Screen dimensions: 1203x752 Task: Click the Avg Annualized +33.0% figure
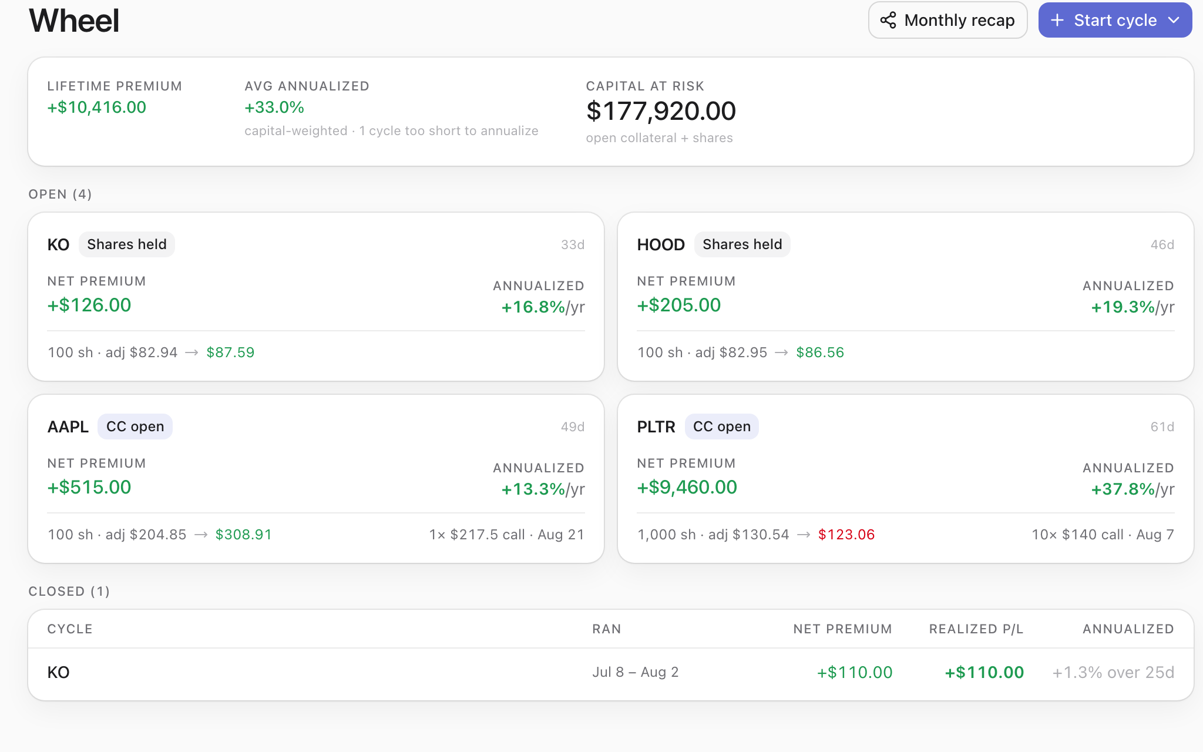(274, 108)
